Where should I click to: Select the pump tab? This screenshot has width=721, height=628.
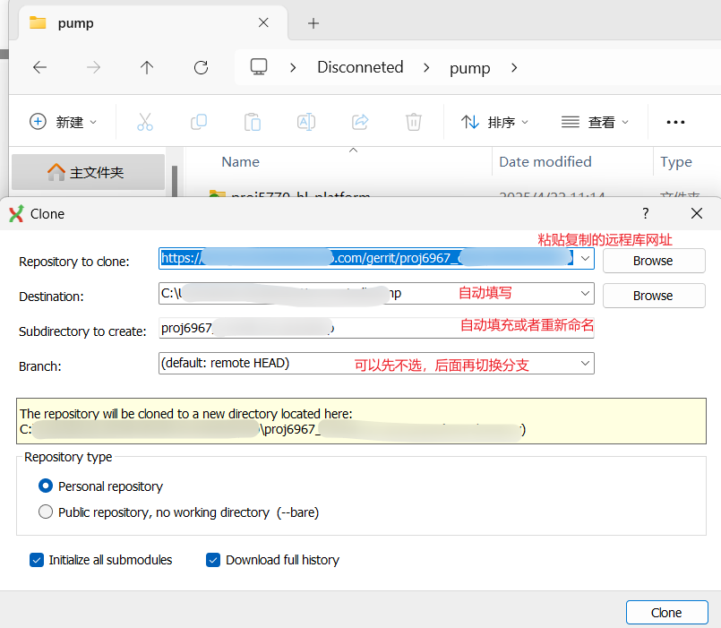tap(152, 23)
